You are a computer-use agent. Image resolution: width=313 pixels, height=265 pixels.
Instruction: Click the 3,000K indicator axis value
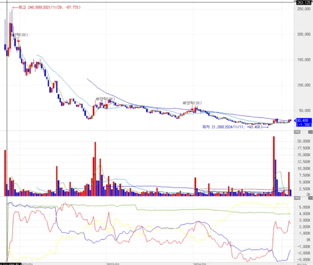[305, 220]
